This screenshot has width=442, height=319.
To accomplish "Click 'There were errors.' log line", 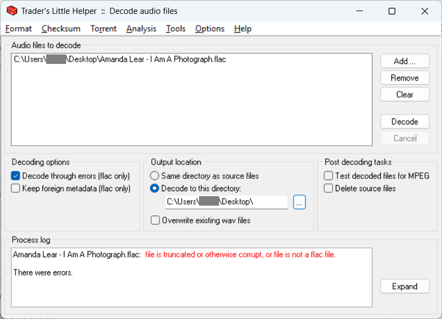I will coord(43,273).
